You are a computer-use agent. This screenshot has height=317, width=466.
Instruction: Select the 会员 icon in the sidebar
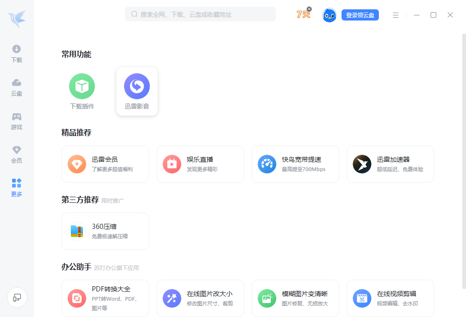(16, 154)
